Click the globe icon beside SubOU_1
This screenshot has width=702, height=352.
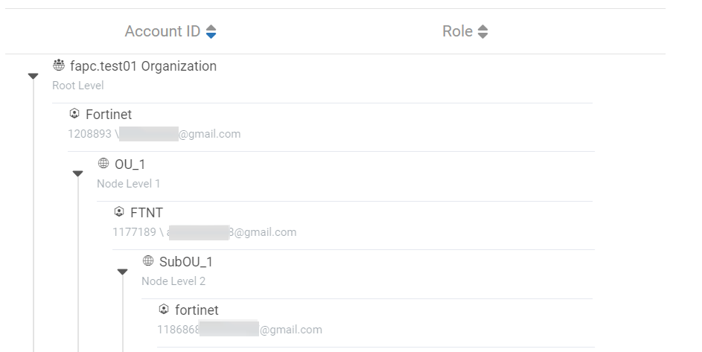(148, 261)
